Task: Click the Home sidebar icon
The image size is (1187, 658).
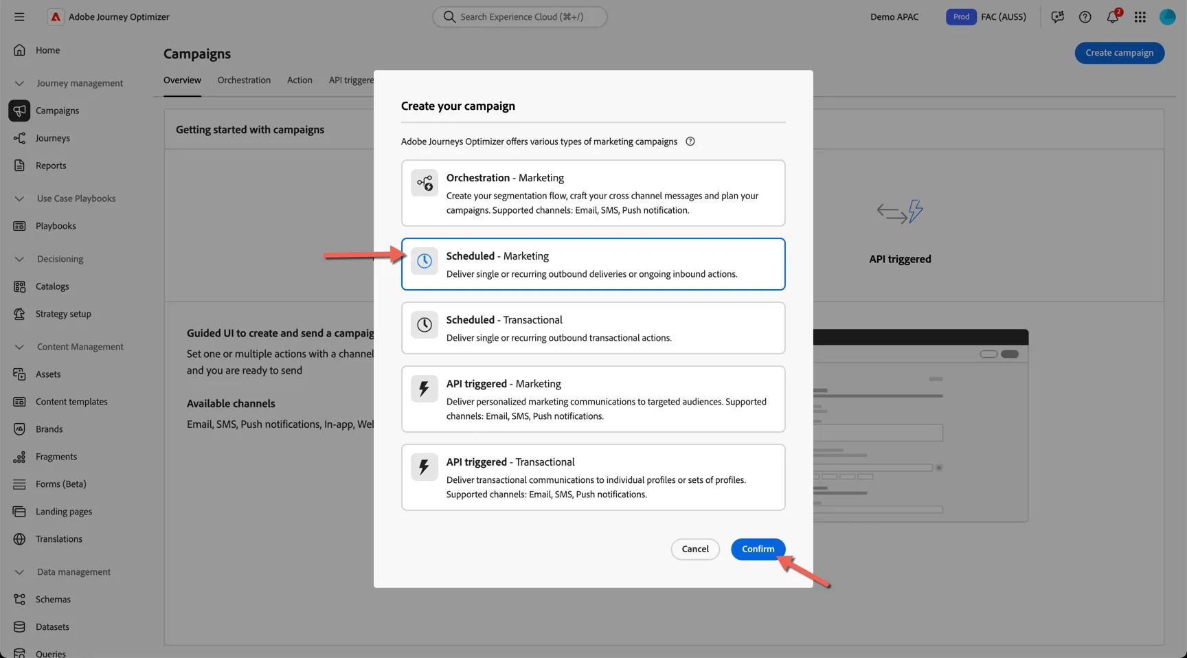Action: [x=19, y=50]
